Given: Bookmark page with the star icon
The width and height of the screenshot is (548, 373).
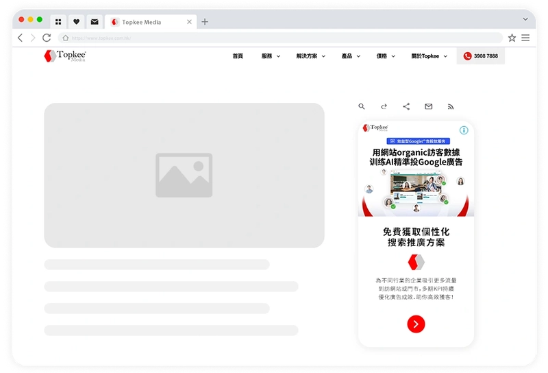Looking at the screenshot, I should [x=512, y=38].
